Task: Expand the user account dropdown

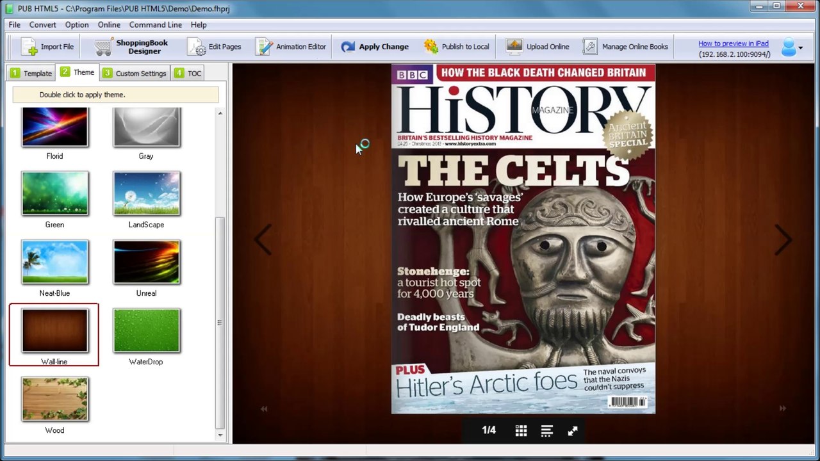Action: tap(792, 47)
